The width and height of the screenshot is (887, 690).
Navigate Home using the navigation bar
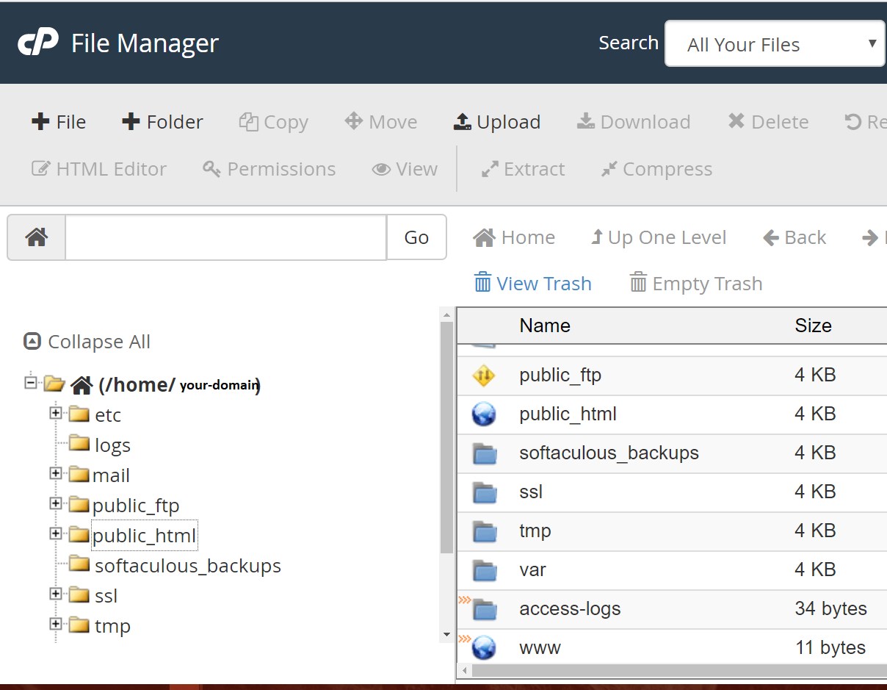515,237
